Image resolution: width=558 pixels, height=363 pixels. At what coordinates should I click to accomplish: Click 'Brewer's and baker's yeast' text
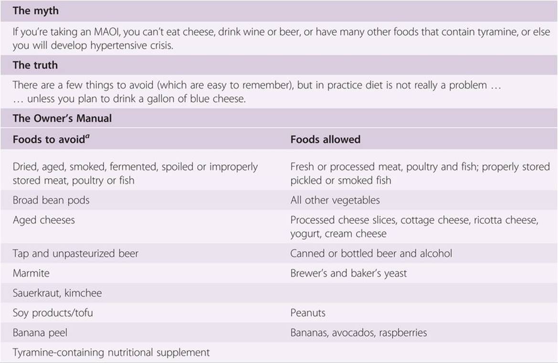coord(348,273)
